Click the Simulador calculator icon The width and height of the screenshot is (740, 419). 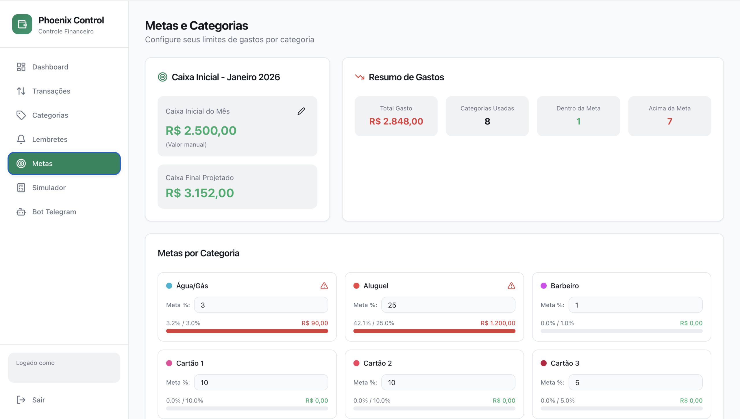(21, 188)
